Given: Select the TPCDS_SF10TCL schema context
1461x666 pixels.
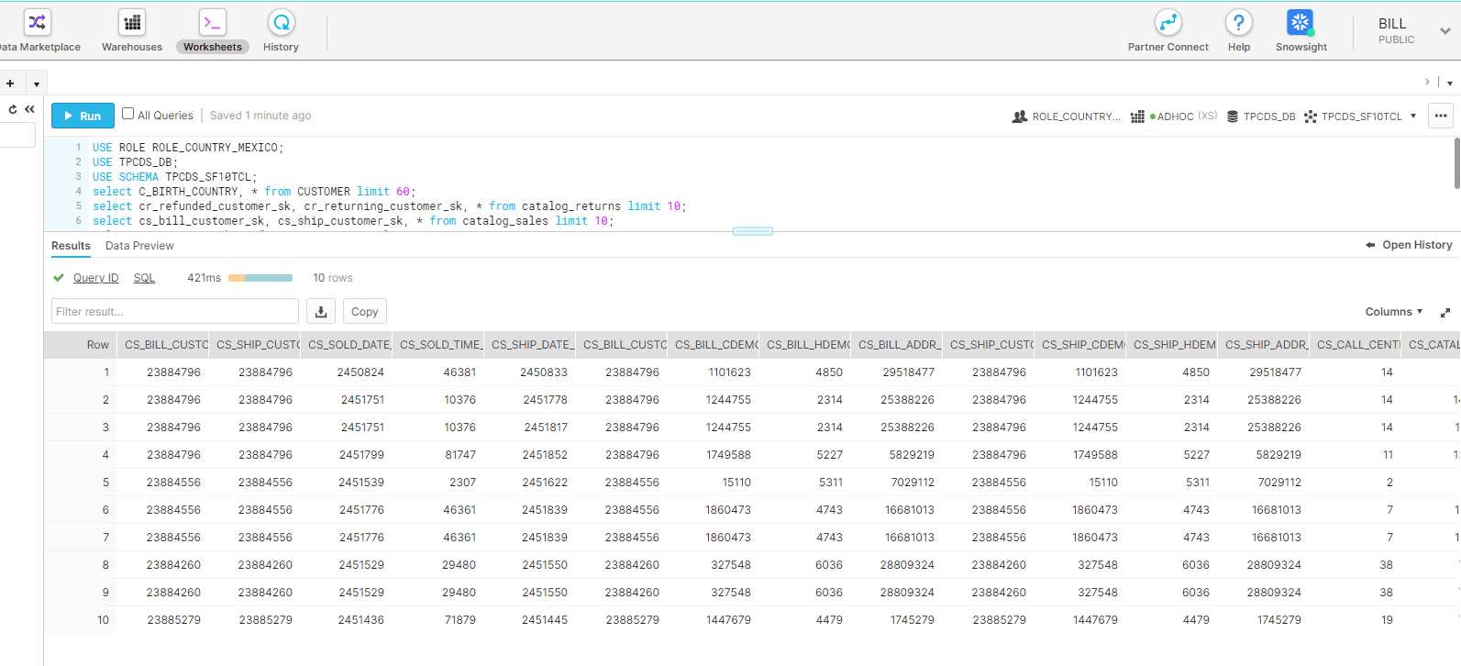Looking at the screenshot, I should [1354, 117].
